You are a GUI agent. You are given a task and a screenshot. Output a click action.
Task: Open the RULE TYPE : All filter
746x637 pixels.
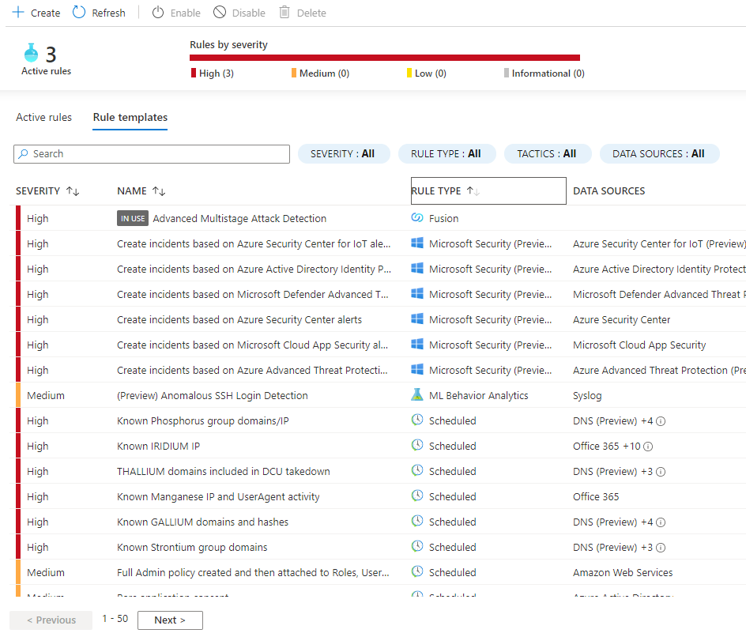click(x=447, y=153)
